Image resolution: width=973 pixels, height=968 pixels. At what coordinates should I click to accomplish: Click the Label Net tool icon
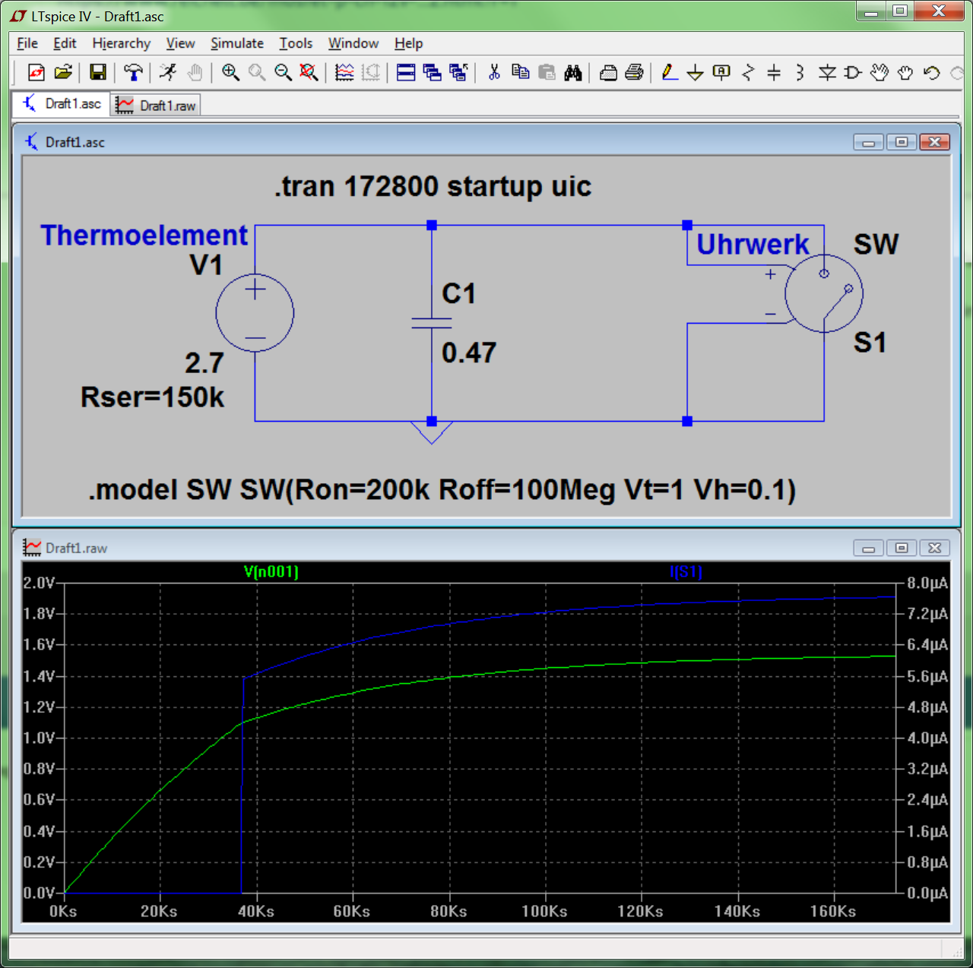(x=721, y=72)
